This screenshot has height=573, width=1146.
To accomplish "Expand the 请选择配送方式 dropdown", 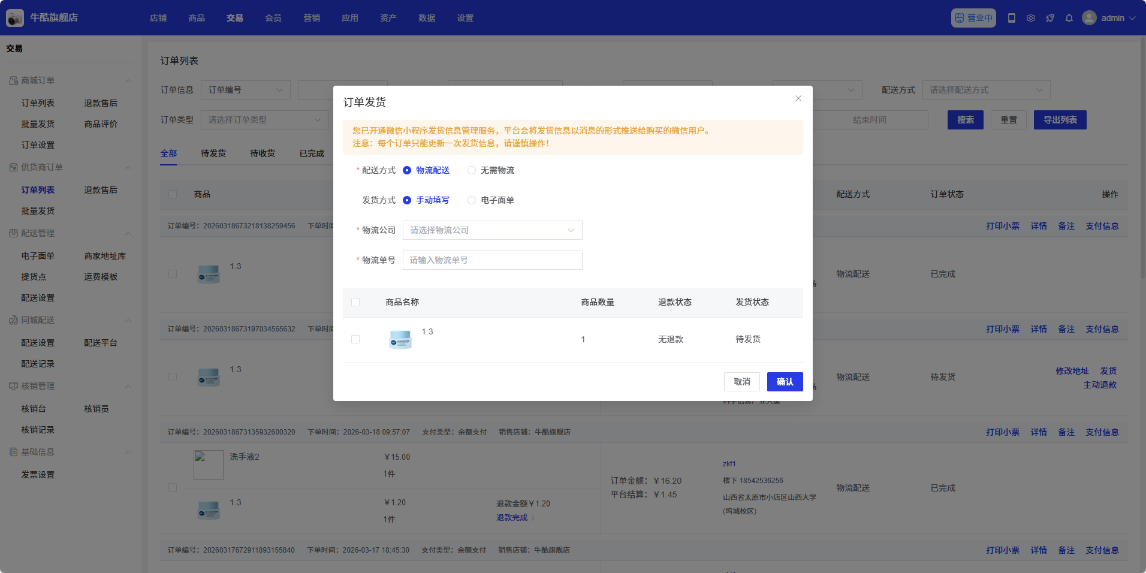I will point(985,90).
